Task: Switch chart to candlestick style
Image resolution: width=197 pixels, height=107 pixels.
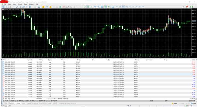Action: pyautogui.click(x=88, y=7)
